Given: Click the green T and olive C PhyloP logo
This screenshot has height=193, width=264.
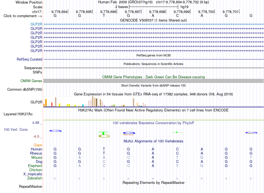Looking at the screenshot, I should [x=104, y=135].
